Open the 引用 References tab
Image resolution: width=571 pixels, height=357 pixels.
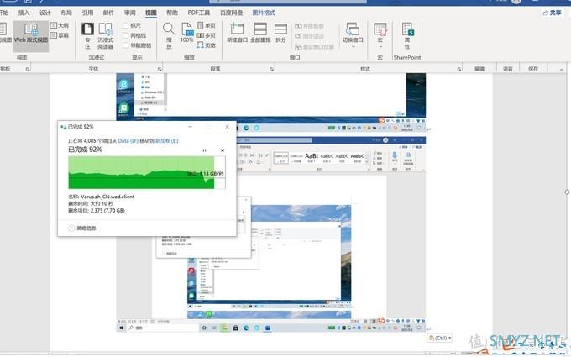coord(87,13)
